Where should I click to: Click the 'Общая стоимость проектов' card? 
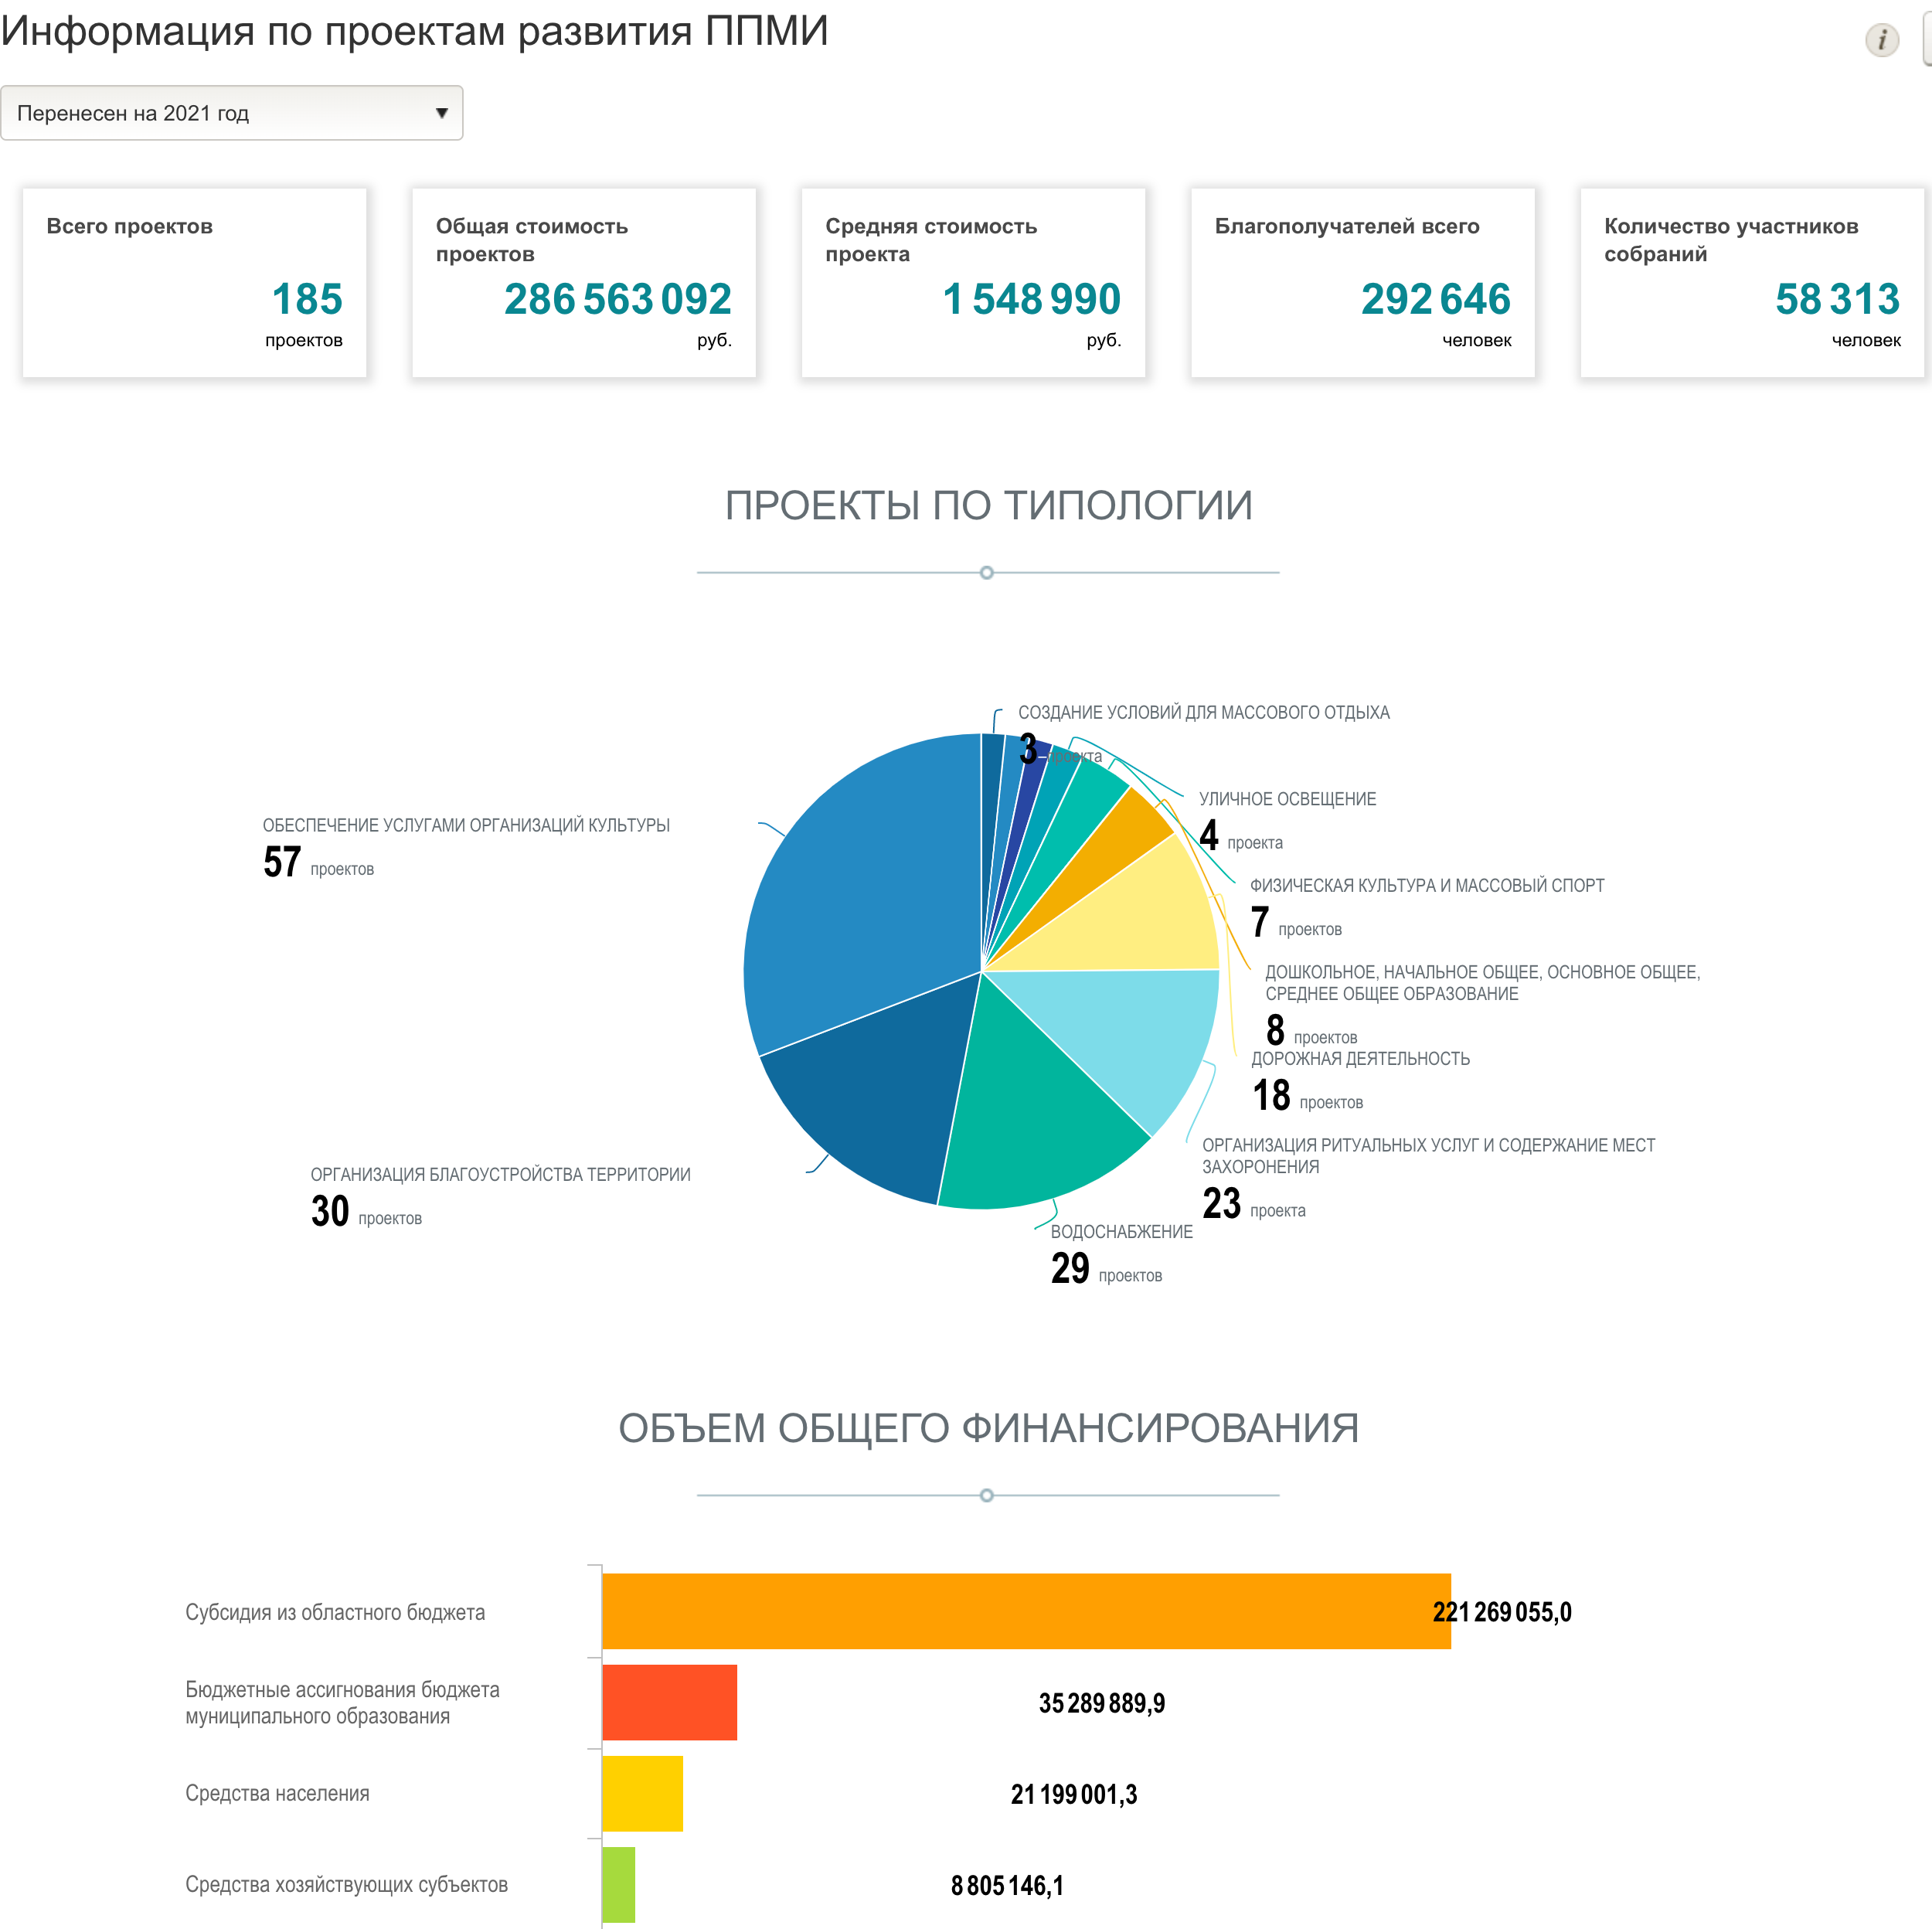coord(584,282)
